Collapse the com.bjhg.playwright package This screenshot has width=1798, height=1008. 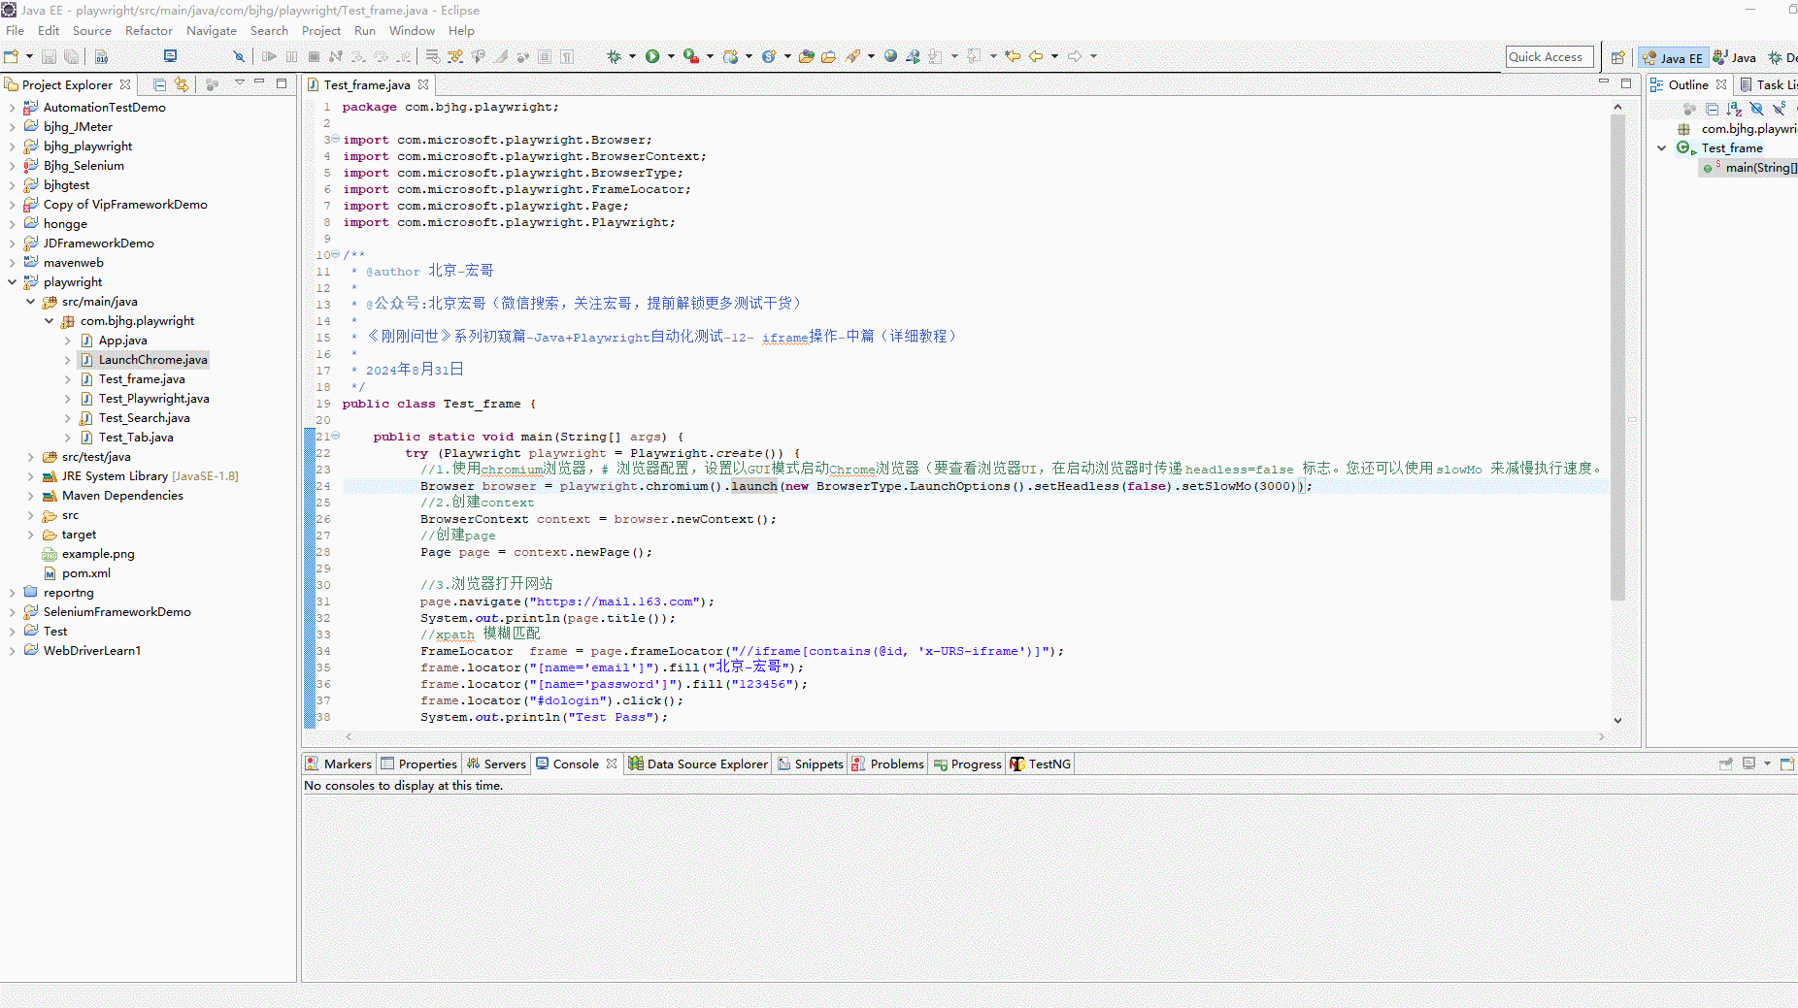(x=49, y=321)
